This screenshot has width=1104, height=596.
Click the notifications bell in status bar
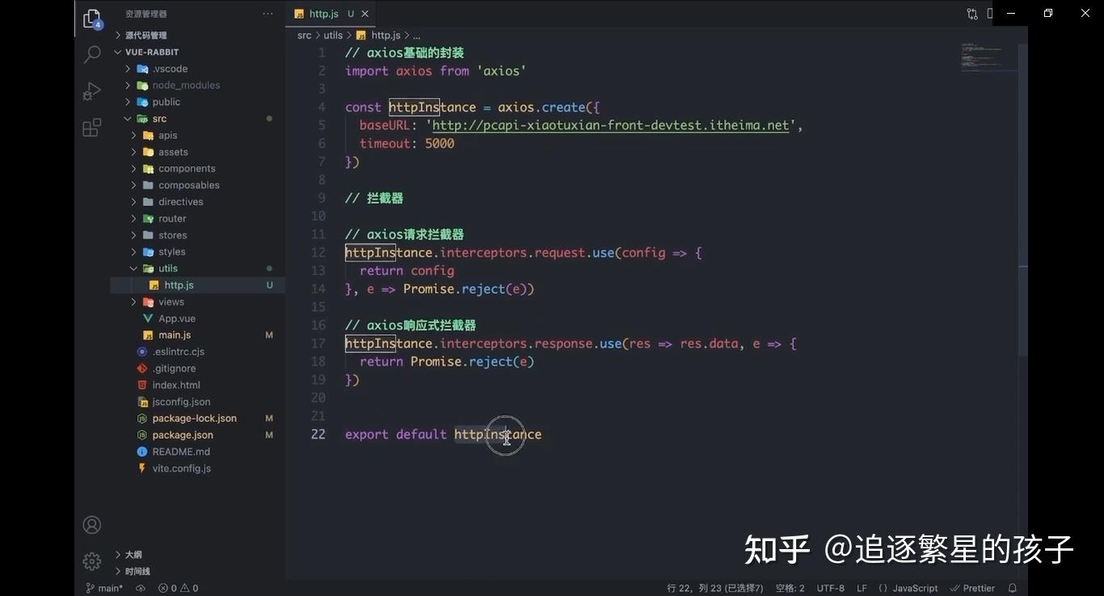coord(1013,588)
